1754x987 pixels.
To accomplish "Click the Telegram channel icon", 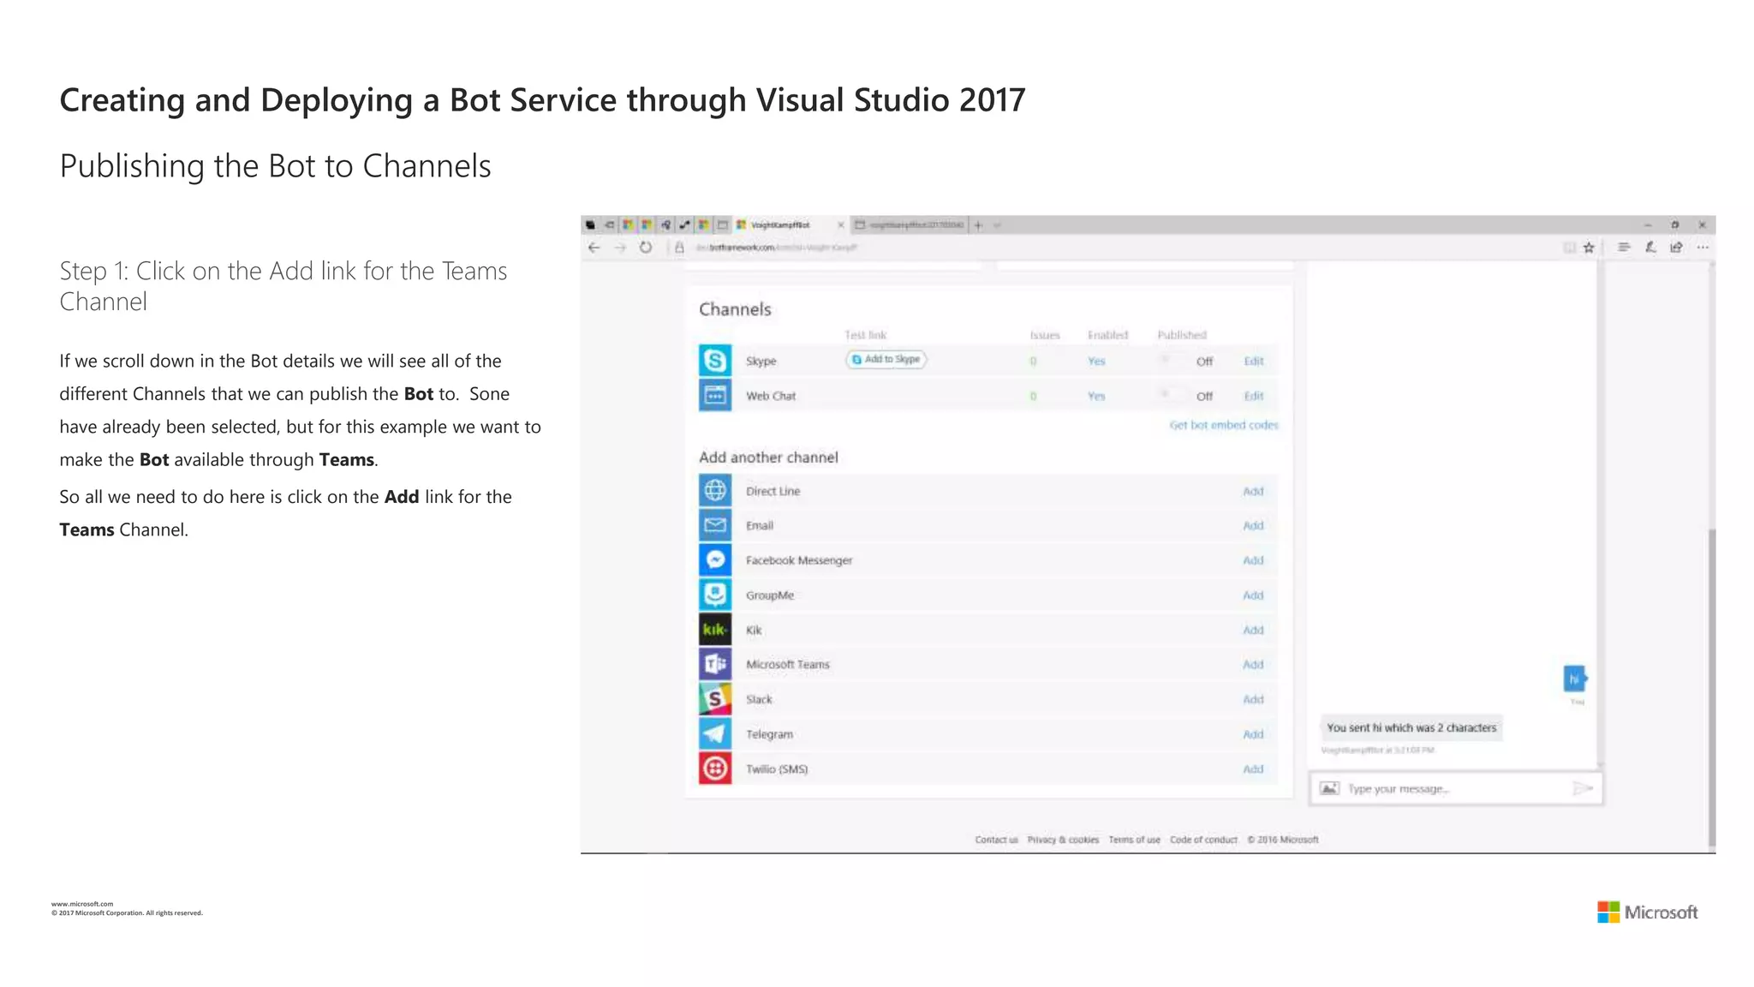I will click(715, 734).
